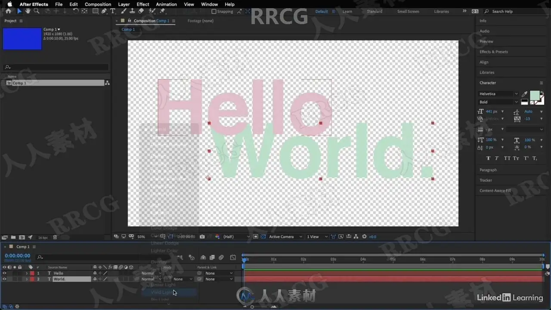Open the Animation menu
The image size is (551, 310).
(x=166, y=4)
